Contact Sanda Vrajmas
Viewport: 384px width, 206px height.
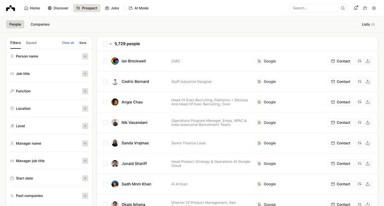pos(340,143)
